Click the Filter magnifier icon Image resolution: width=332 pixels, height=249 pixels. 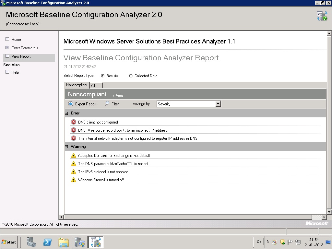click(x=107, y=104)
